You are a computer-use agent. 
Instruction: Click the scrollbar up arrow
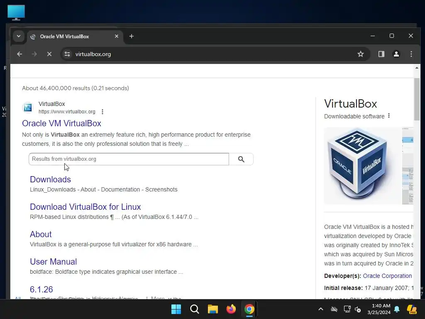[x=417, y=68]
